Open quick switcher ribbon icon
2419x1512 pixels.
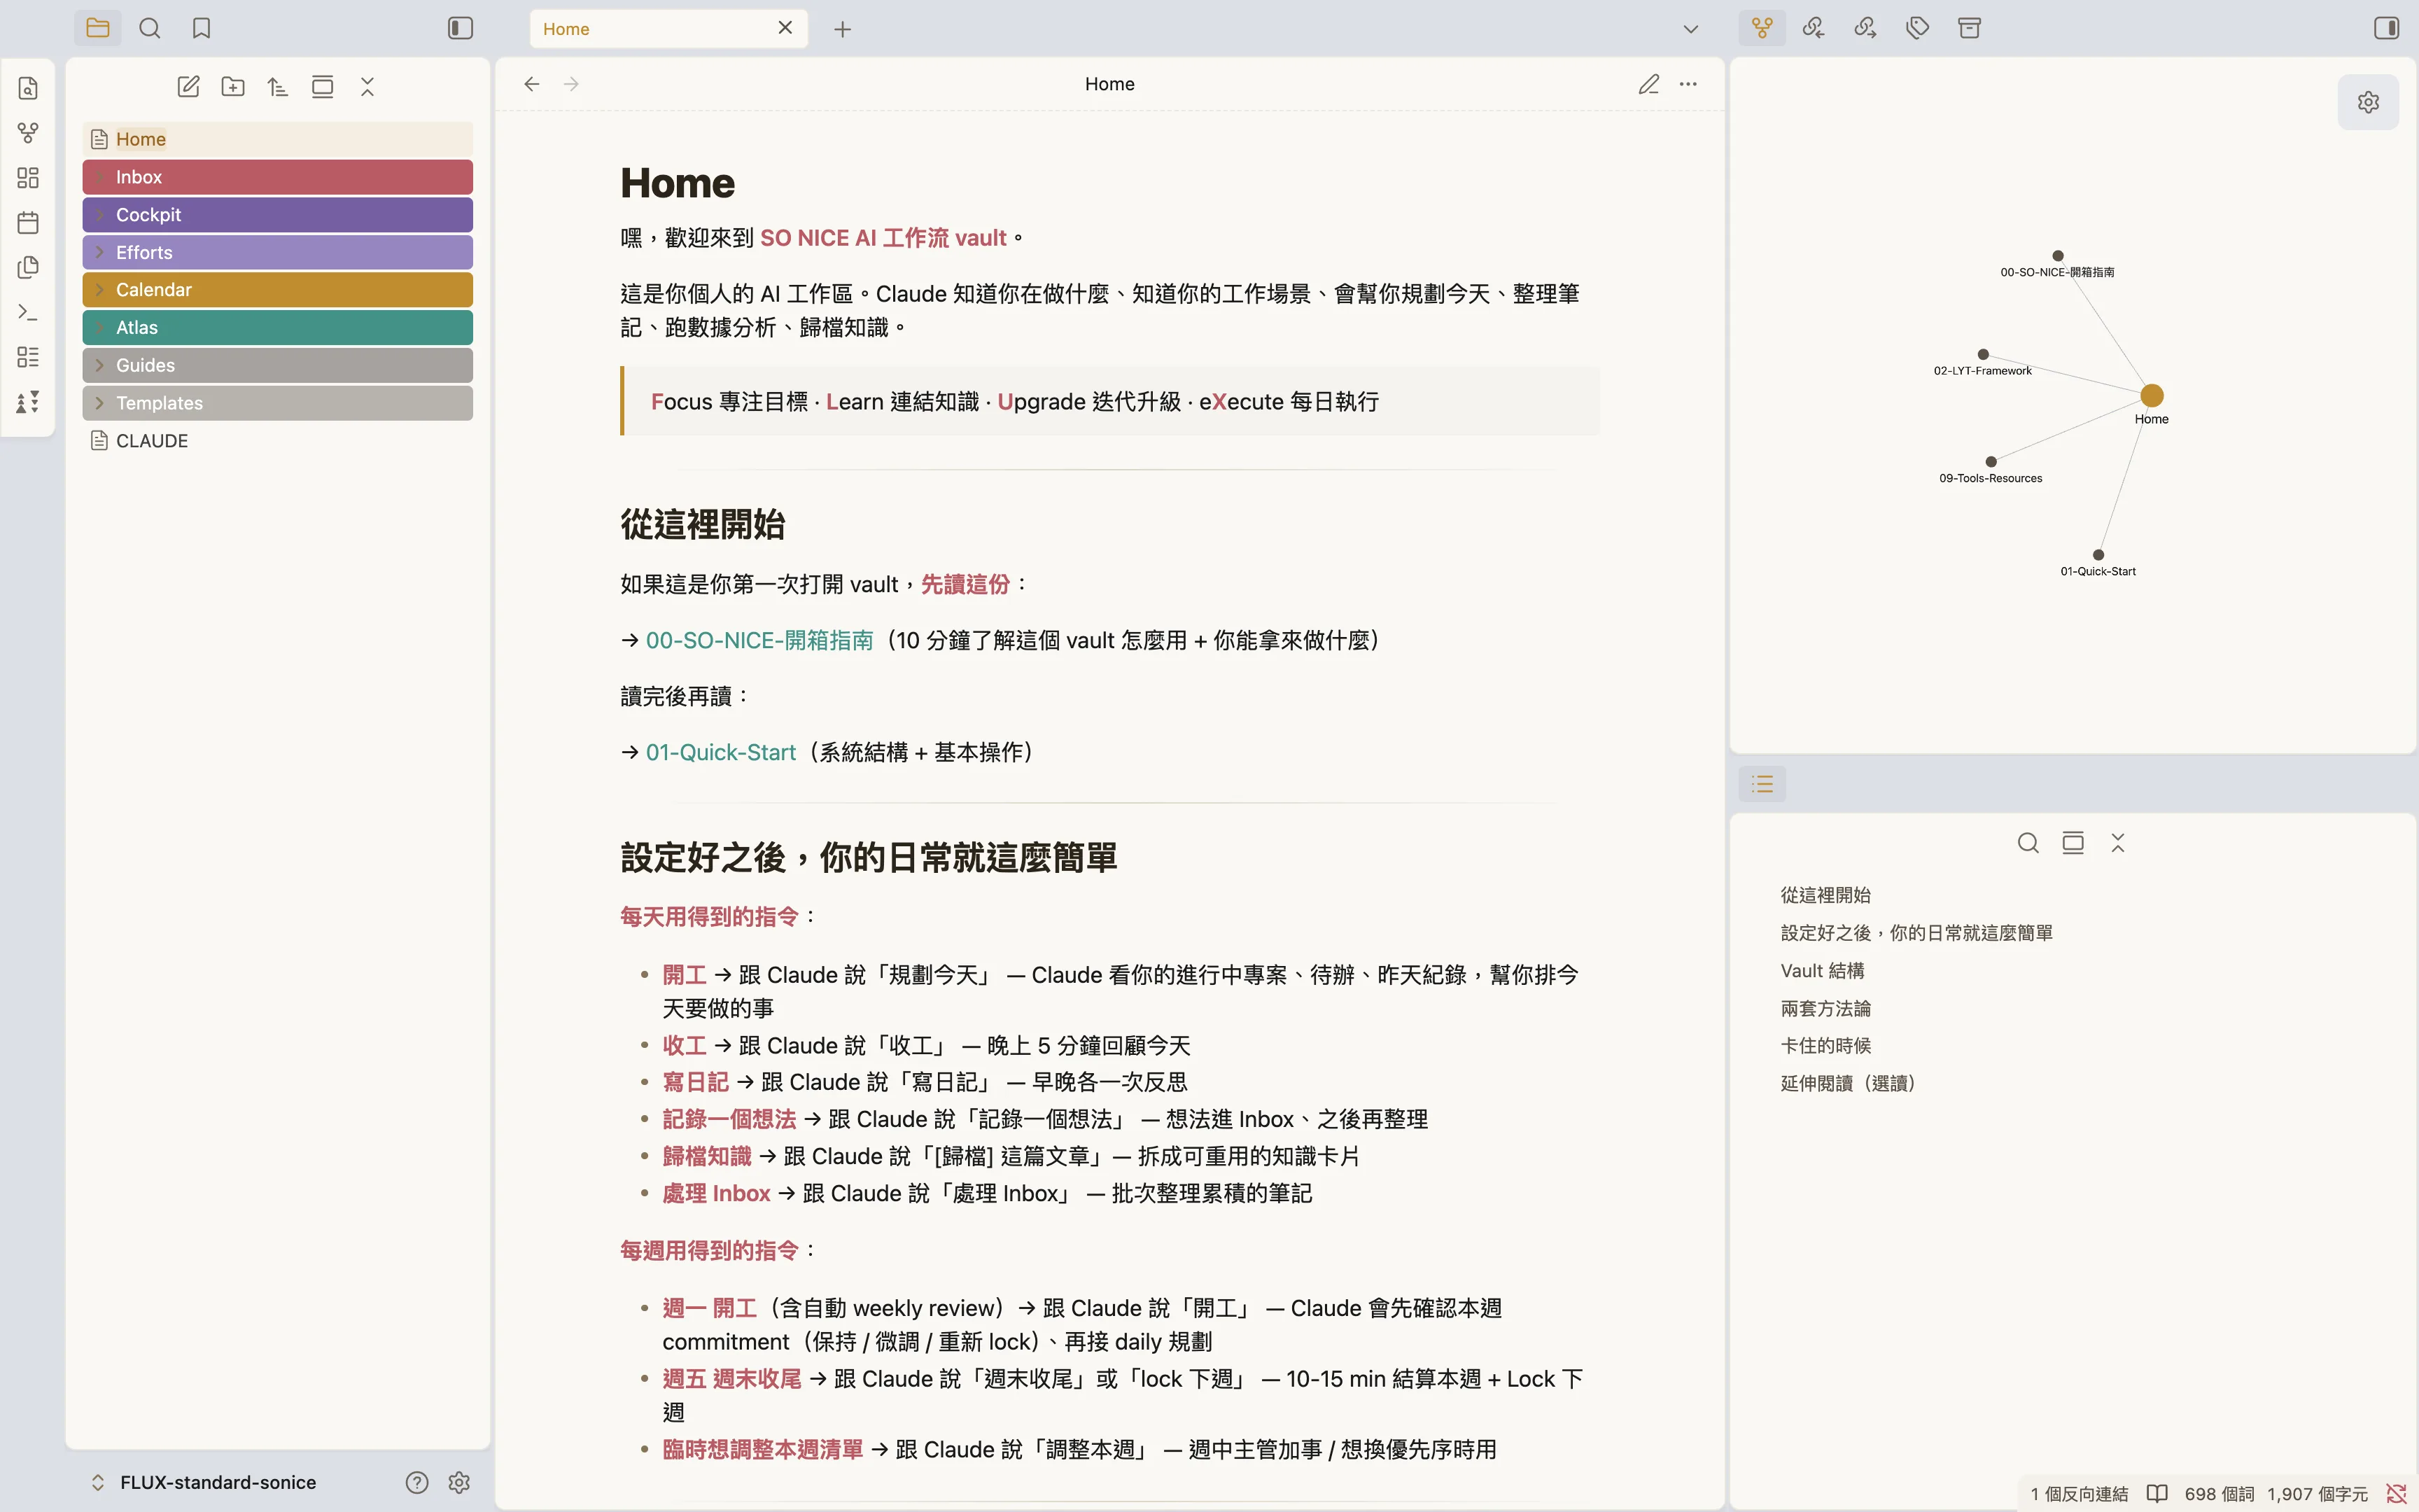(28, 89)
